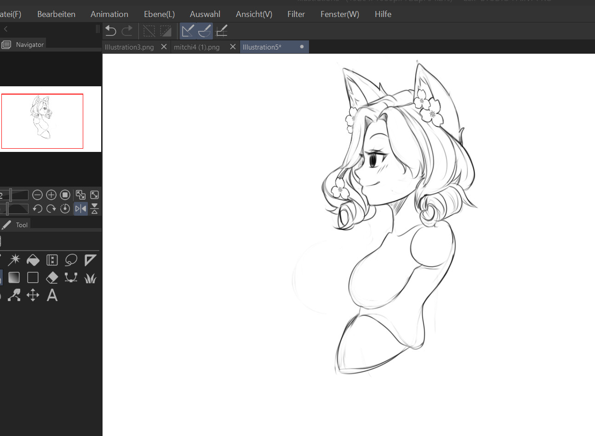Close the mitchi4 (1).png tab
Screen dimensions: 595x436
[x=233, y=47]
